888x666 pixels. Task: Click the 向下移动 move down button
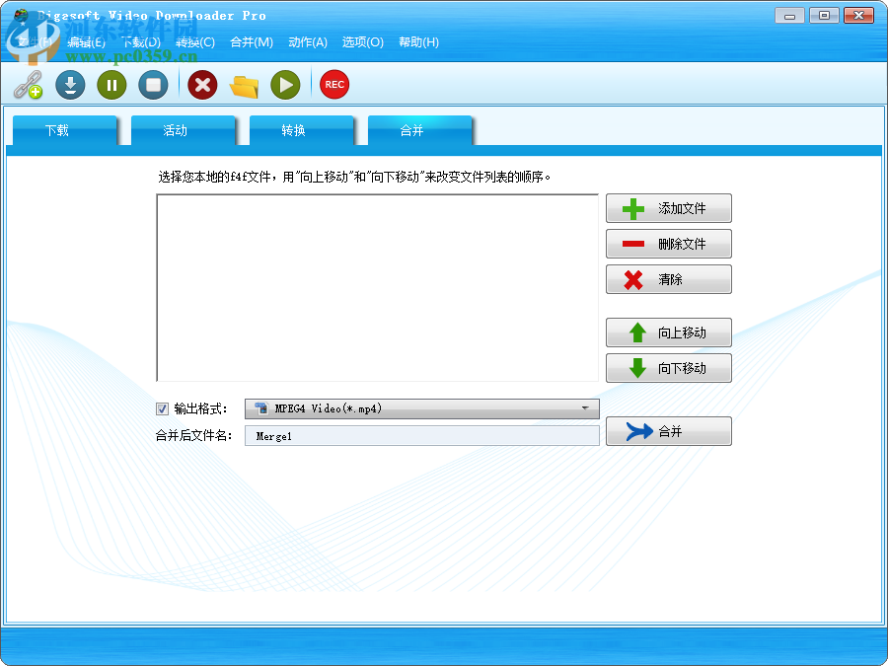point(668,368)
